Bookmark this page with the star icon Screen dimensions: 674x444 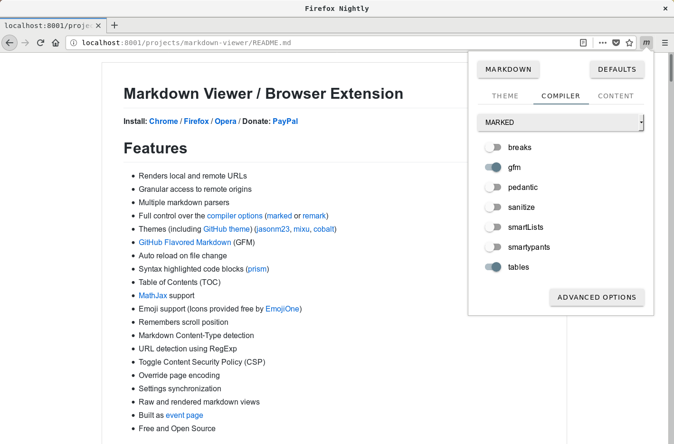click(x=629, y=43)
